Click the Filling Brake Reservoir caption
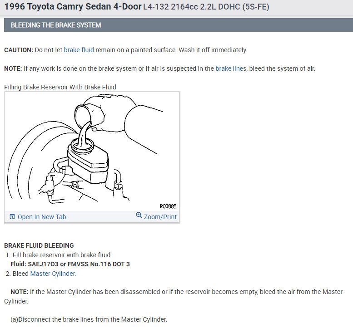353x328 pixels. tap(60, 87)
